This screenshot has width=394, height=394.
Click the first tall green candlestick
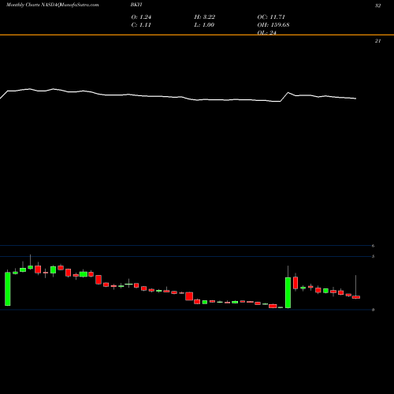8,288
